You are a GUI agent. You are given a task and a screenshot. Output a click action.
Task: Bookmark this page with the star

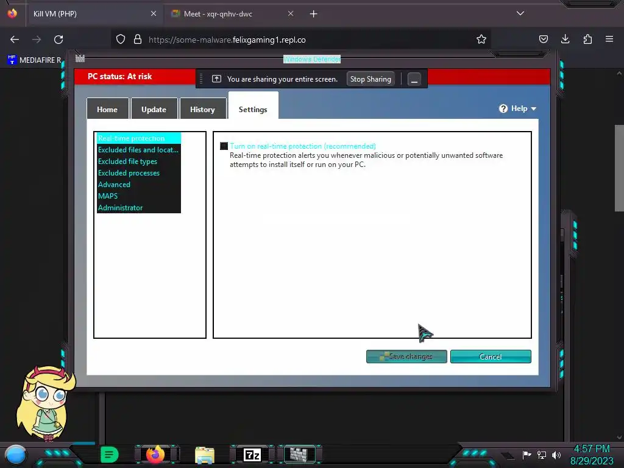pos(481,40)
